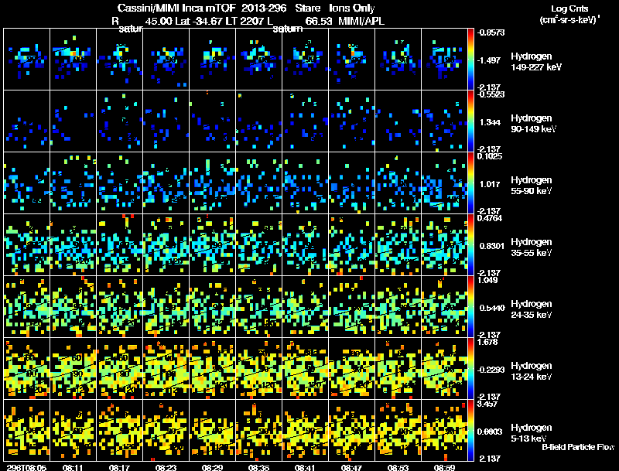Click the color scale bar for 5-13 keV row

[x=470, y=431]
